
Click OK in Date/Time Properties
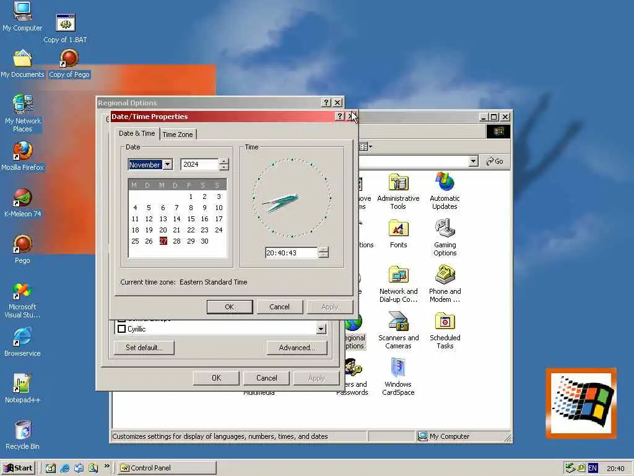(229, 307)
